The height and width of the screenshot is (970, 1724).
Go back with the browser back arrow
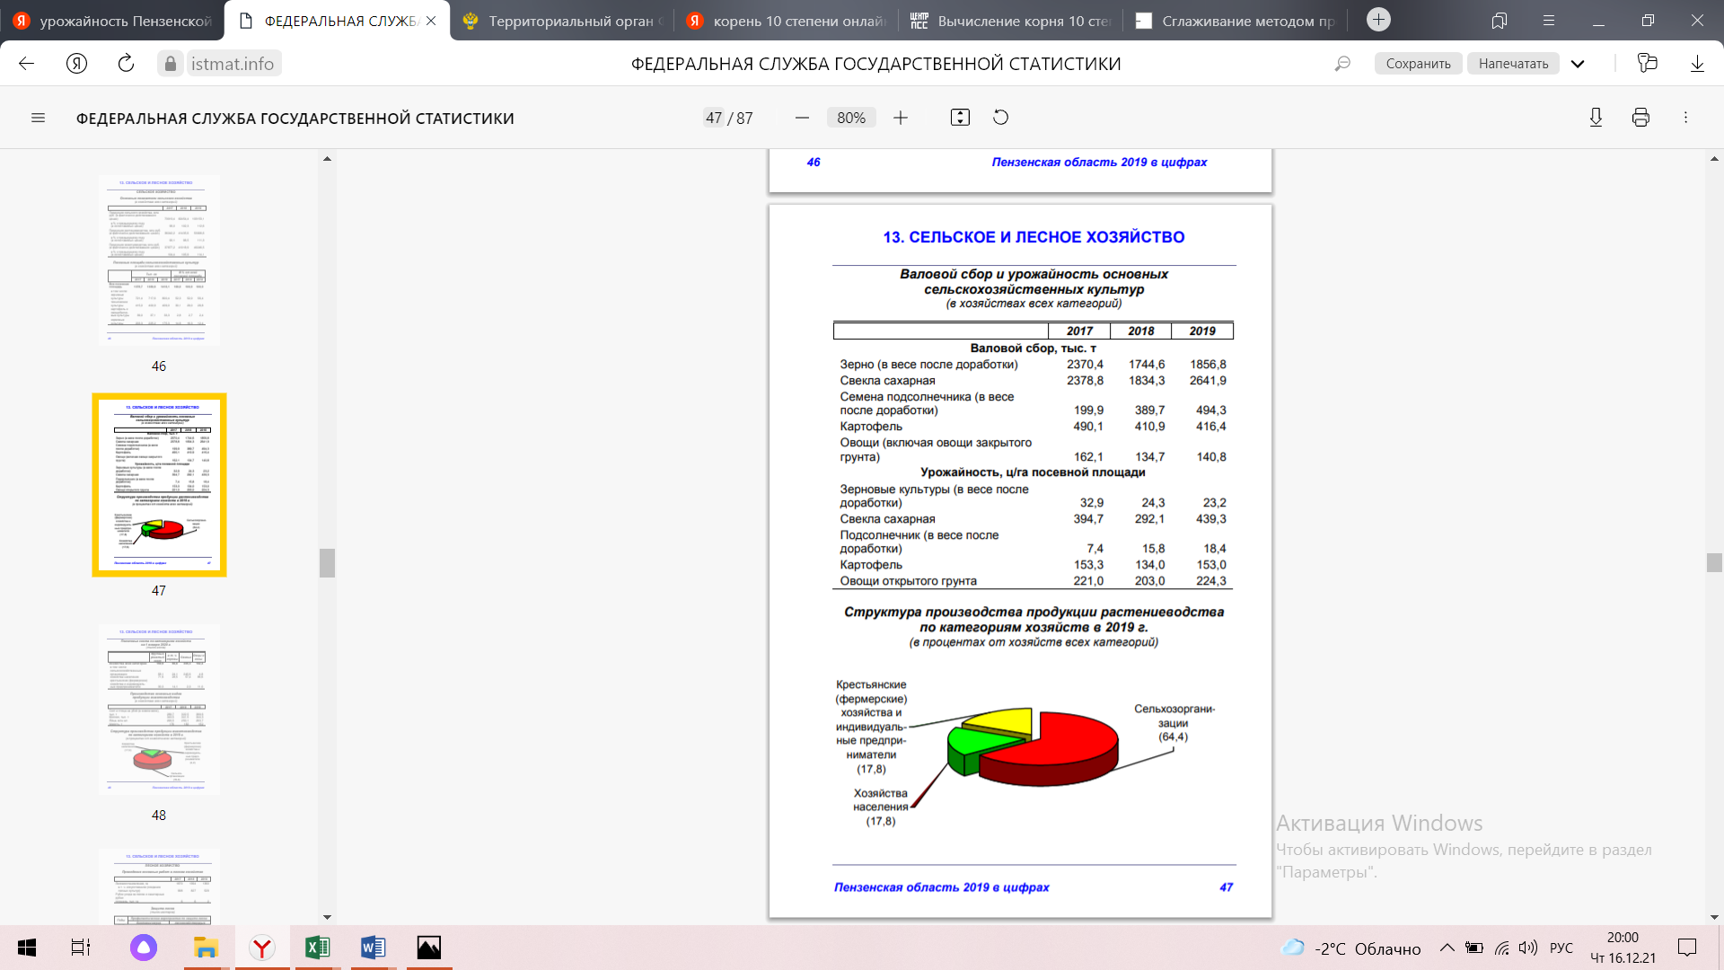coord(26,64)
